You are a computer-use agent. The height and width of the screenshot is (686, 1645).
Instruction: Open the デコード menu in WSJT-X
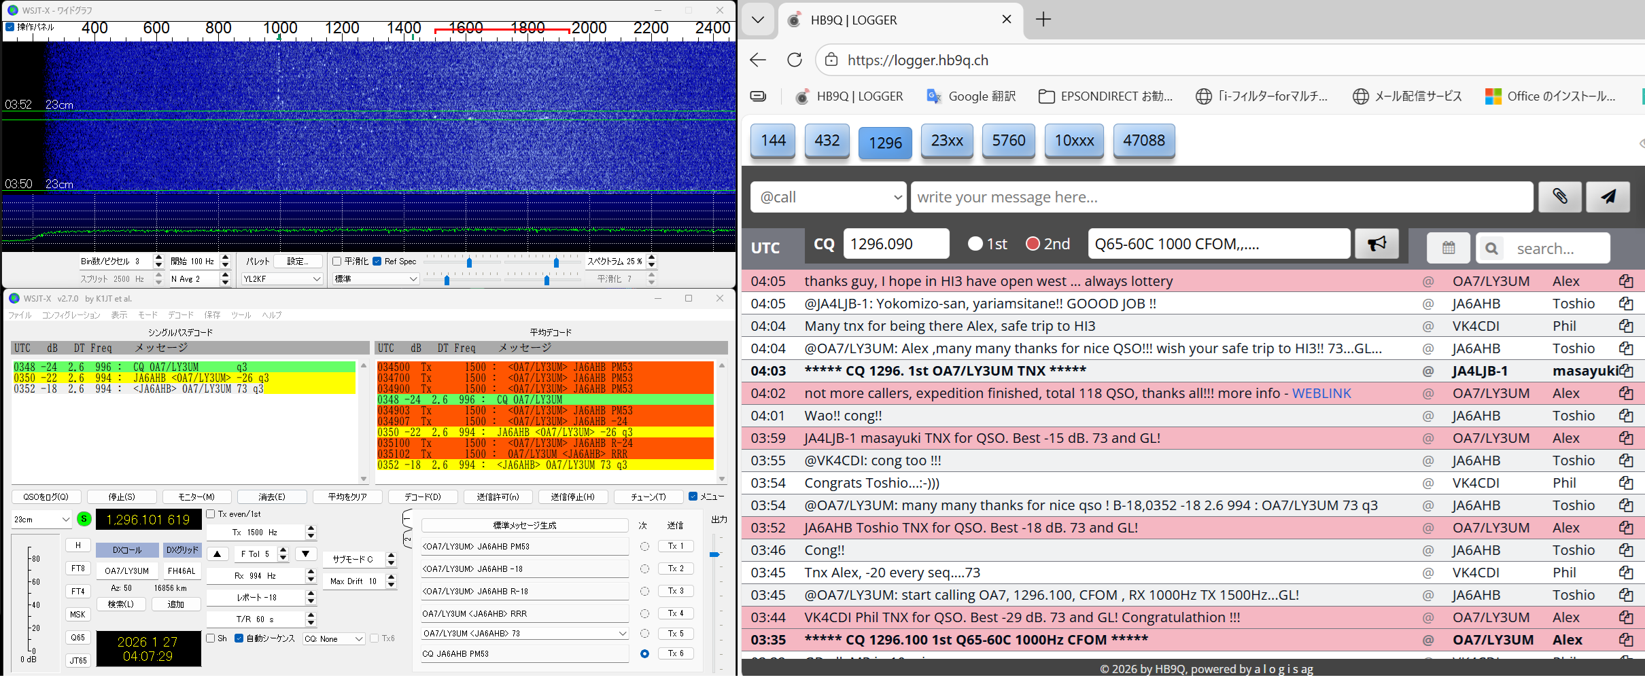pyautogui.click(x=181, y=315)
